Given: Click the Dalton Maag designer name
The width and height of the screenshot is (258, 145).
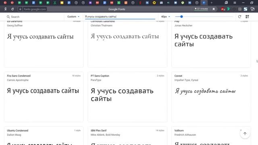Looking at the screenshot, I should pyautogui.click(x=14, y=135).
